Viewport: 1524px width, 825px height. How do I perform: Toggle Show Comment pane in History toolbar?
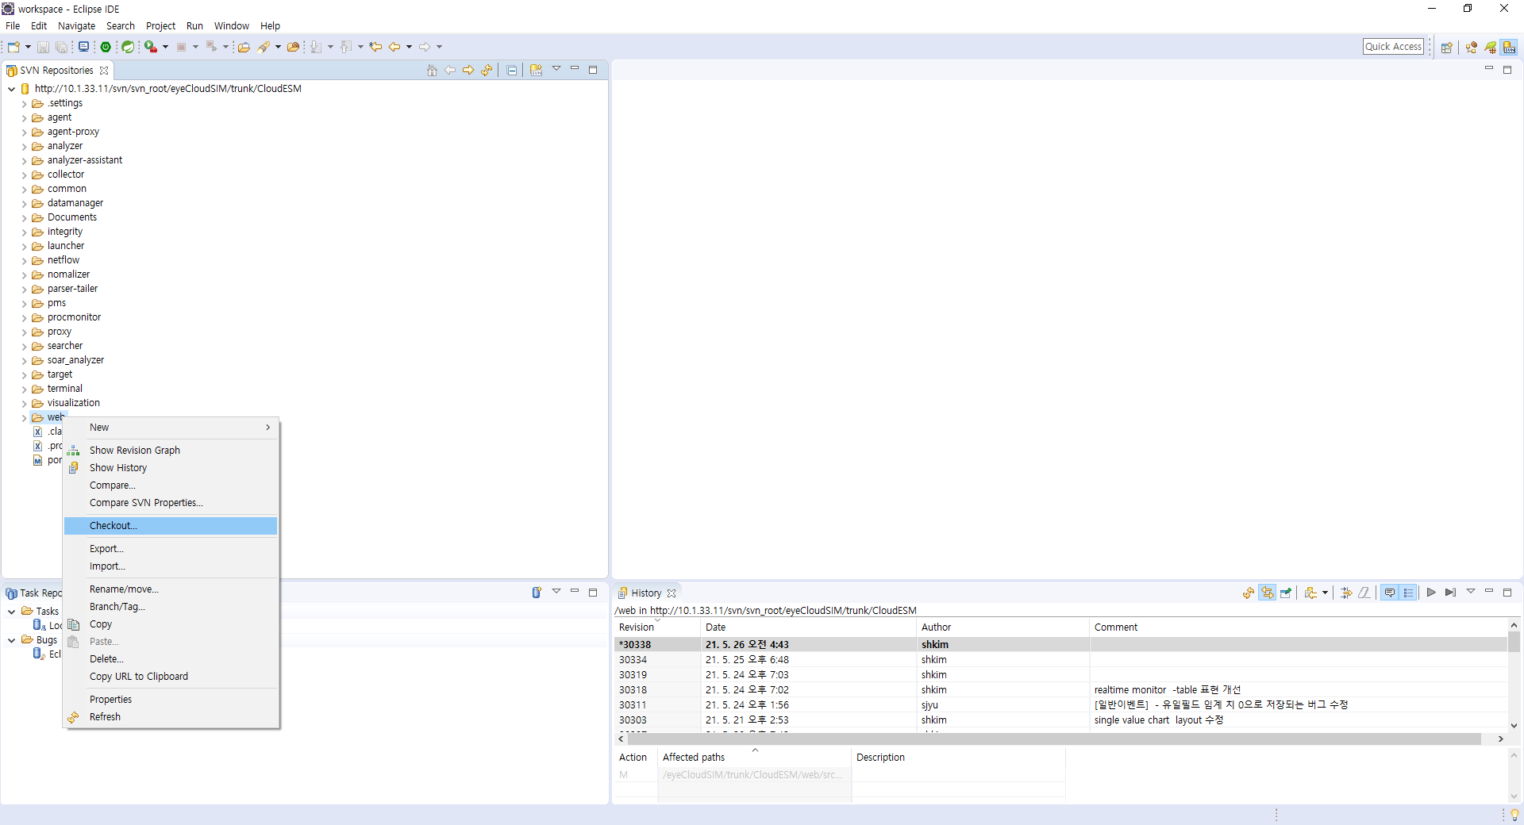1390,593
